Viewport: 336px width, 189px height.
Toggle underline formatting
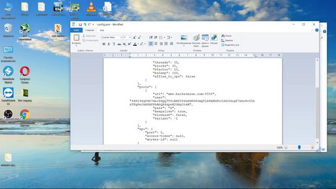coord(114,44)
